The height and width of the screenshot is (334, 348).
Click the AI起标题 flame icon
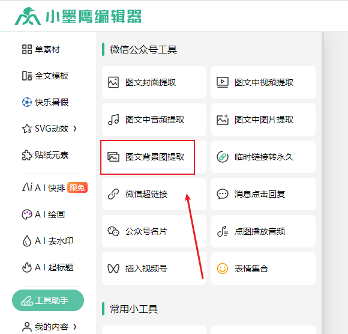(27, 267)
